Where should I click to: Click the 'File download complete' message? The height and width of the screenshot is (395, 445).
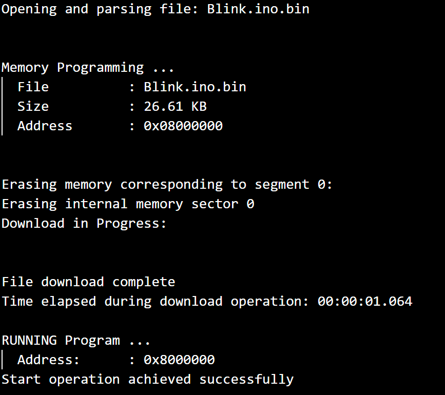tap(88, 282)
